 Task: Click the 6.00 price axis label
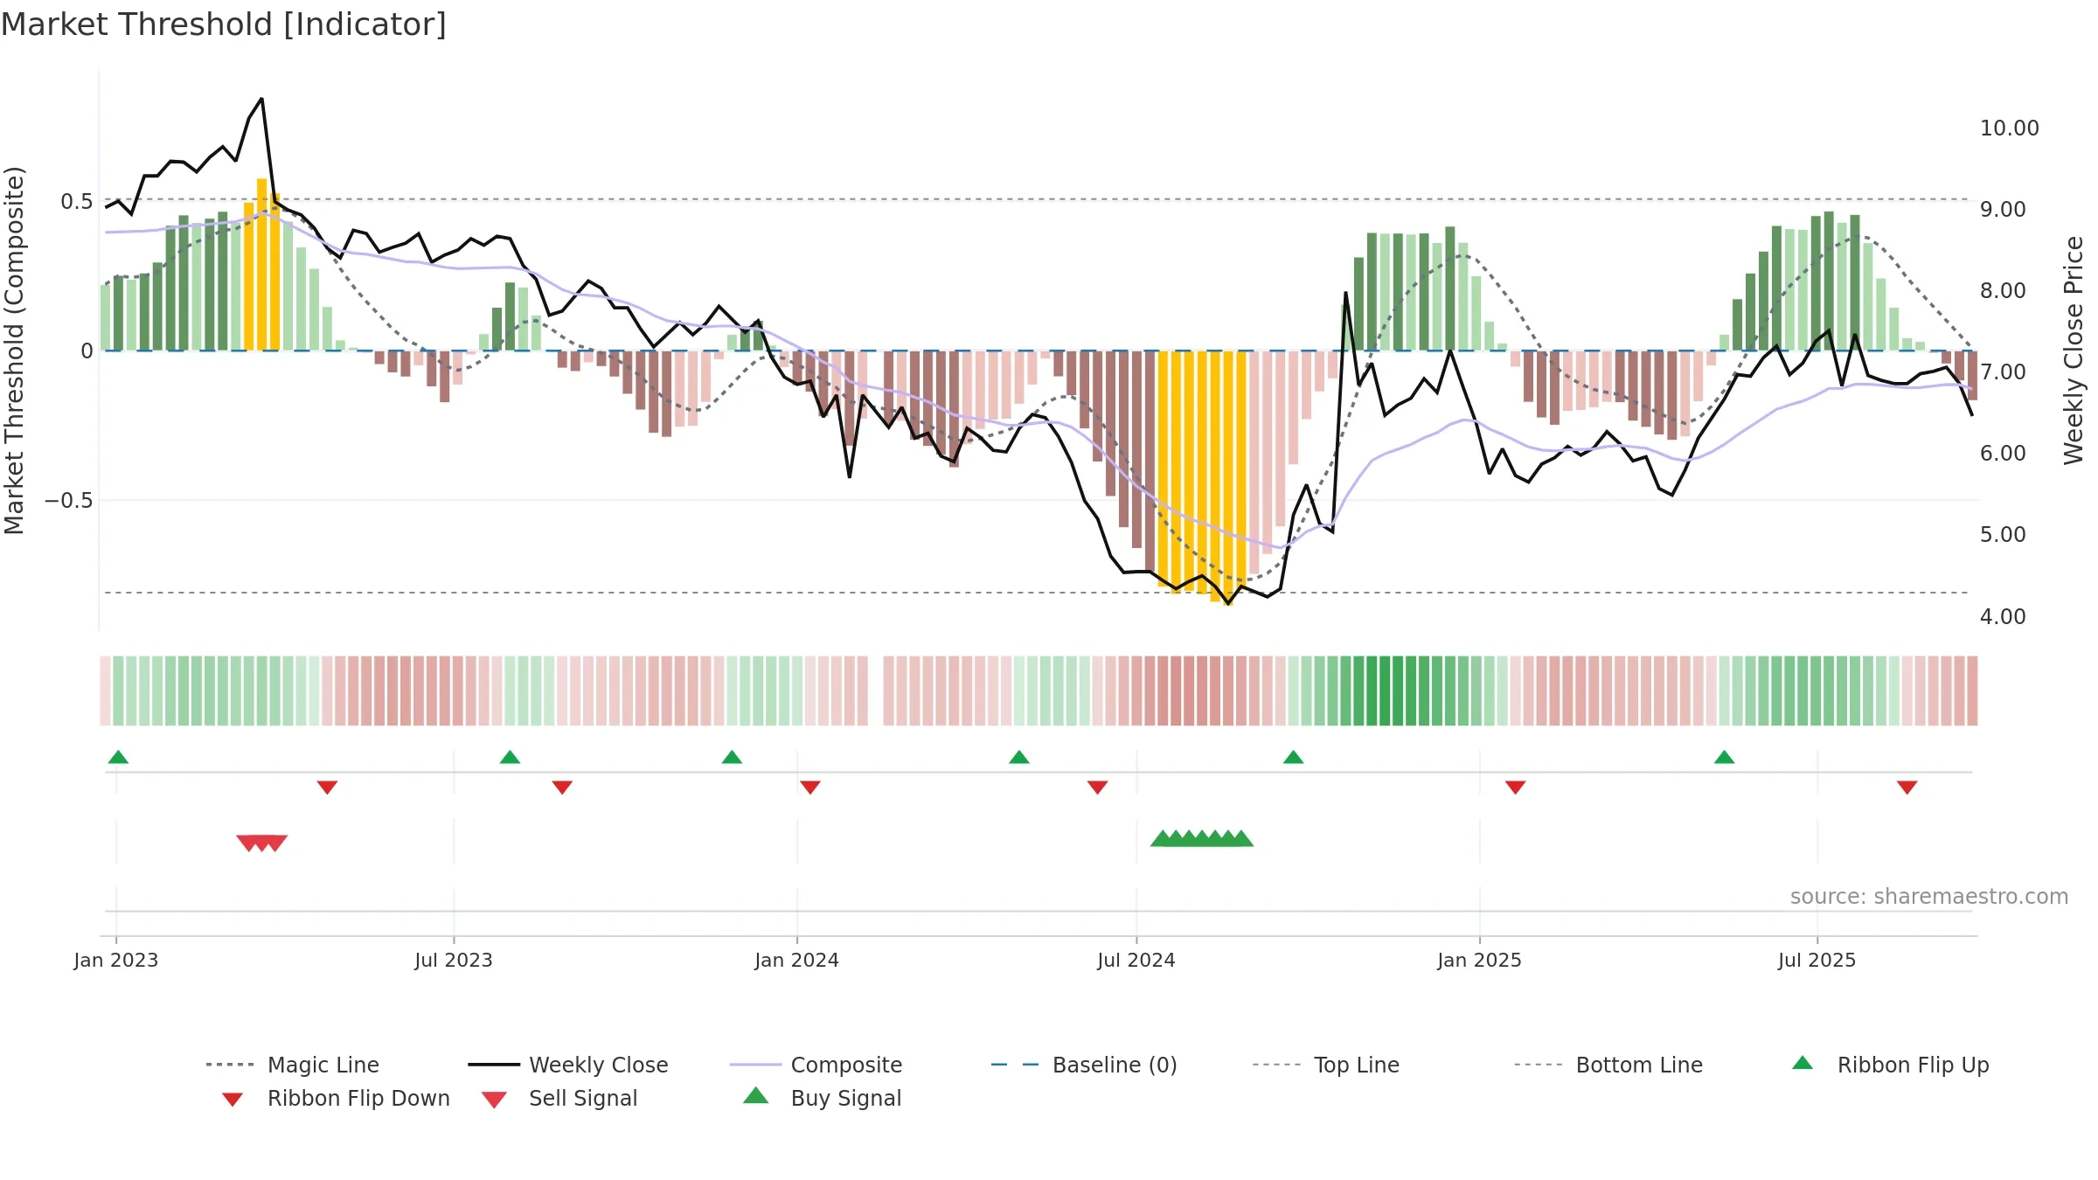2003,454
